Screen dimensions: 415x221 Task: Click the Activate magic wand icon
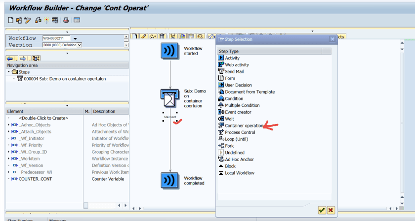pyautogui.click(x=46, y=20)
